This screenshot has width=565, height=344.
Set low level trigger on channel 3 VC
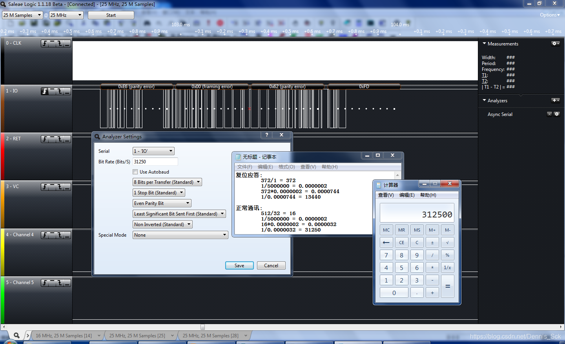(67, 187)
